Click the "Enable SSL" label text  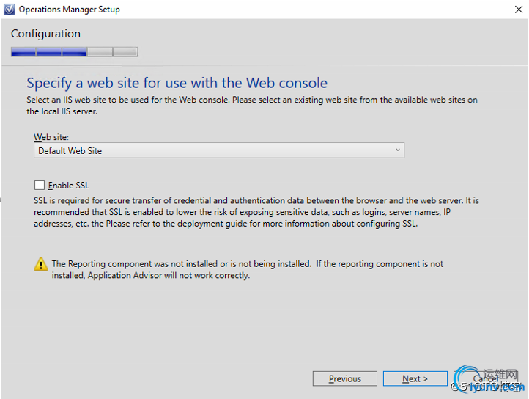pos(68,186)
